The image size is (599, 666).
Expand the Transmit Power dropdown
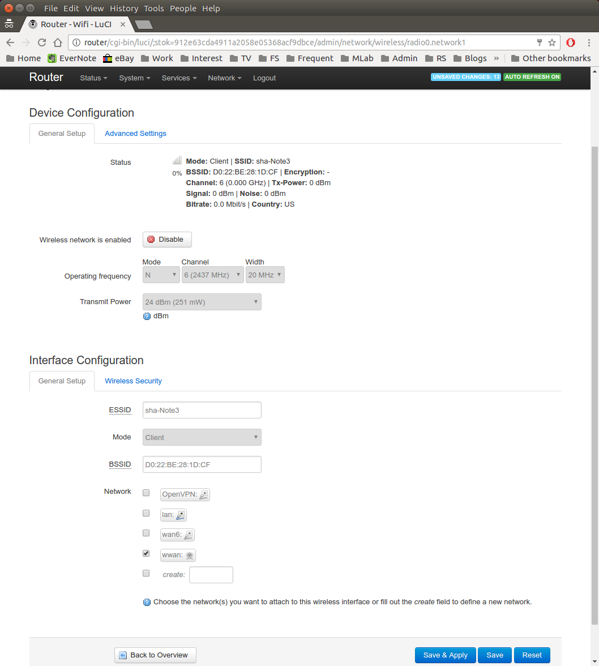point(202,302)
